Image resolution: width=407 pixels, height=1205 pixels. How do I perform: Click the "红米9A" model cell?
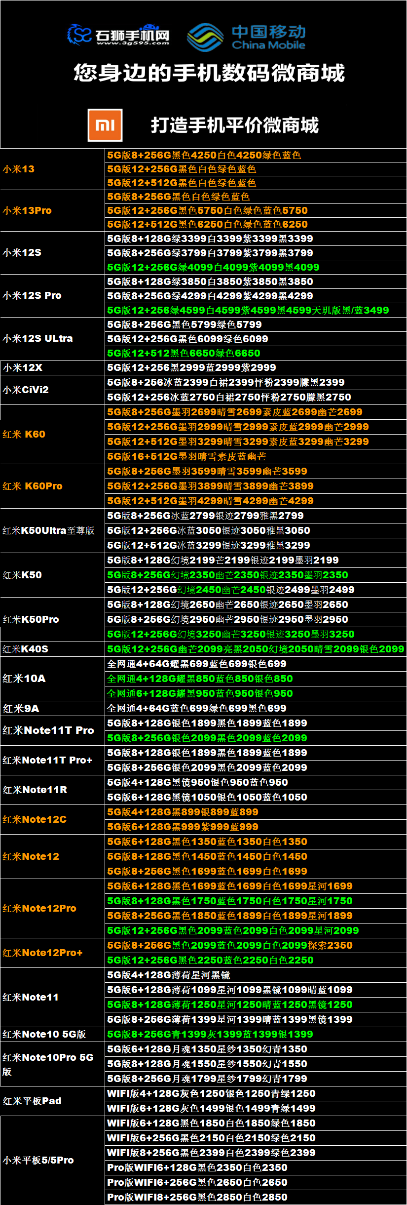[x=52, y=708]
